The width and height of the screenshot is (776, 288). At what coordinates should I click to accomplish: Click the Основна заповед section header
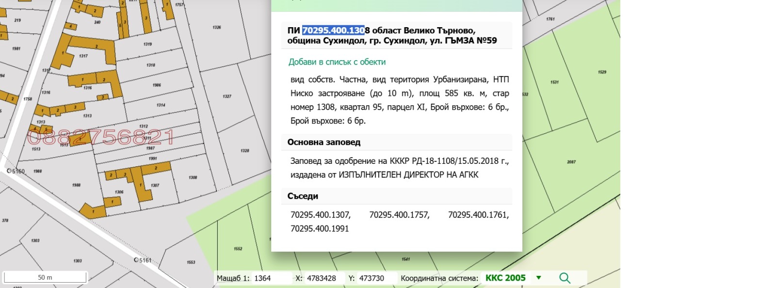(x=397, y=142)
